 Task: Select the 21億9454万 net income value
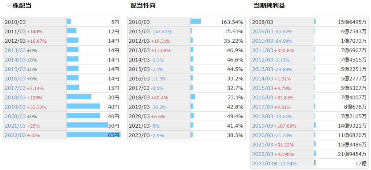point(352,154)
